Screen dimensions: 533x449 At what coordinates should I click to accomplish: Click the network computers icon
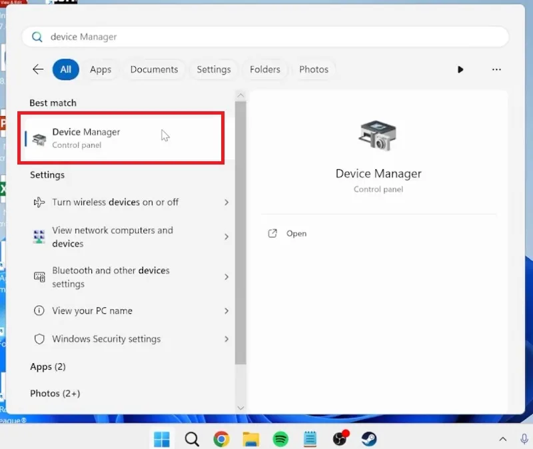39,237
